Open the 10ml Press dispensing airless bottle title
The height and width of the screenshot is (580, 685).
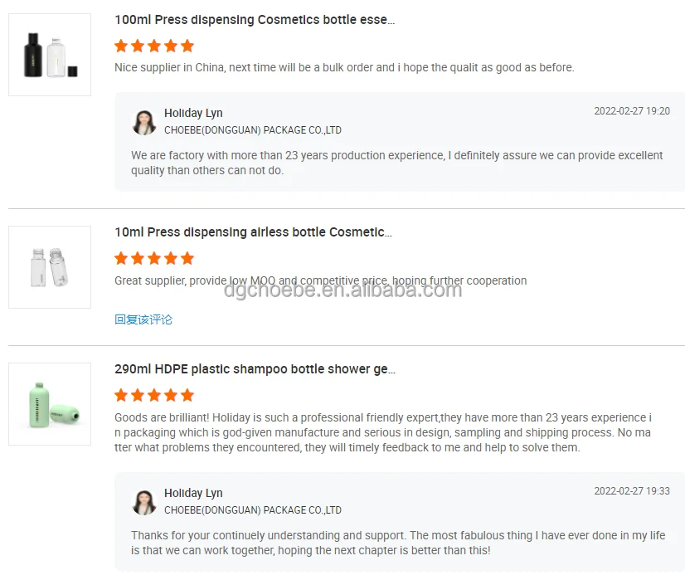(253, 232)
